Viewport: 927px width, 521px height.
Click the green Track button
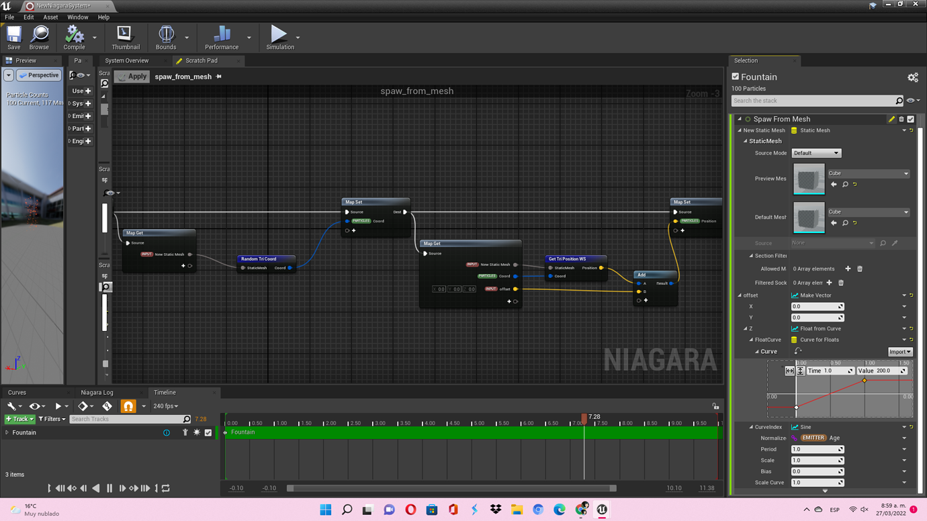click(19, 419)
